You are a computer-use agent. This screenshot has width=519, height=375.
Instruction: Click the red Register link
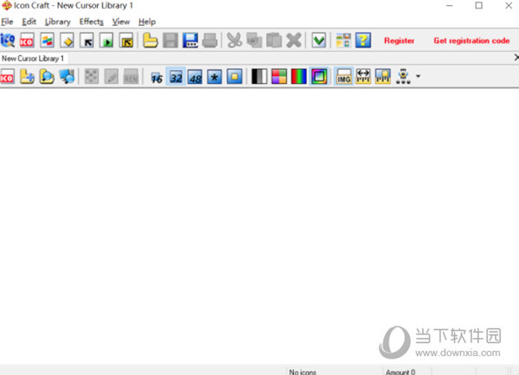pos(399,41)
